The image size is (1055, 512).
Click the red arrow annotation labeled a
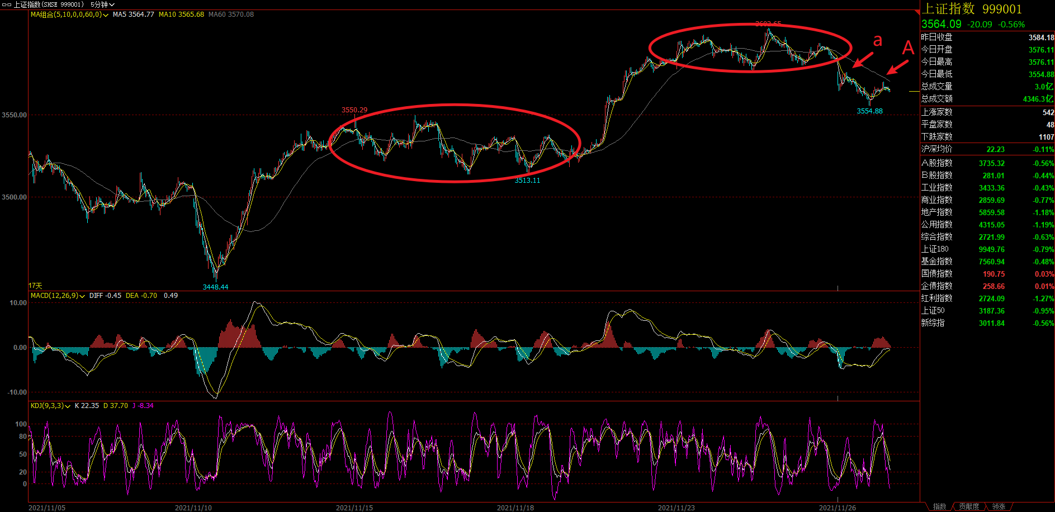tap(863, 59)
